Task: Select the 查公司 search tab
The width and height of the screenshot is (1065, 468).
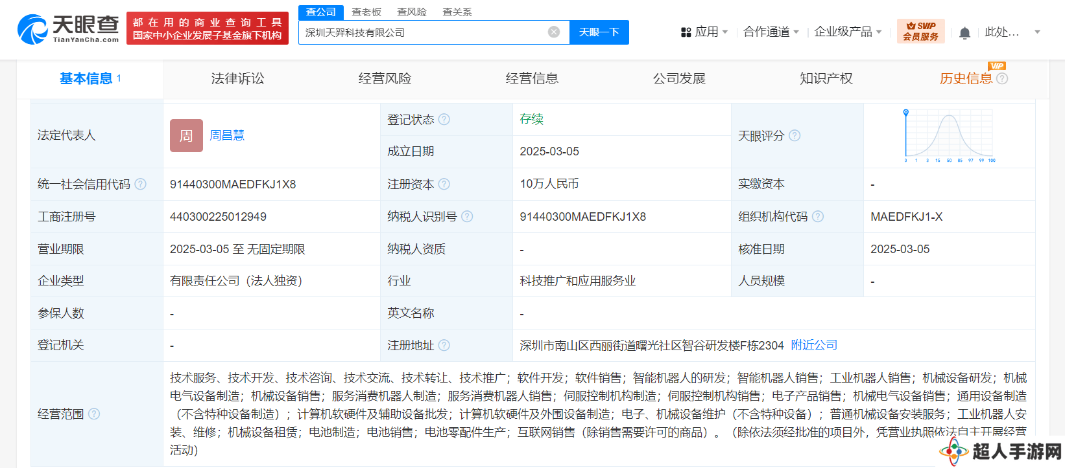Action: [321, 12]
